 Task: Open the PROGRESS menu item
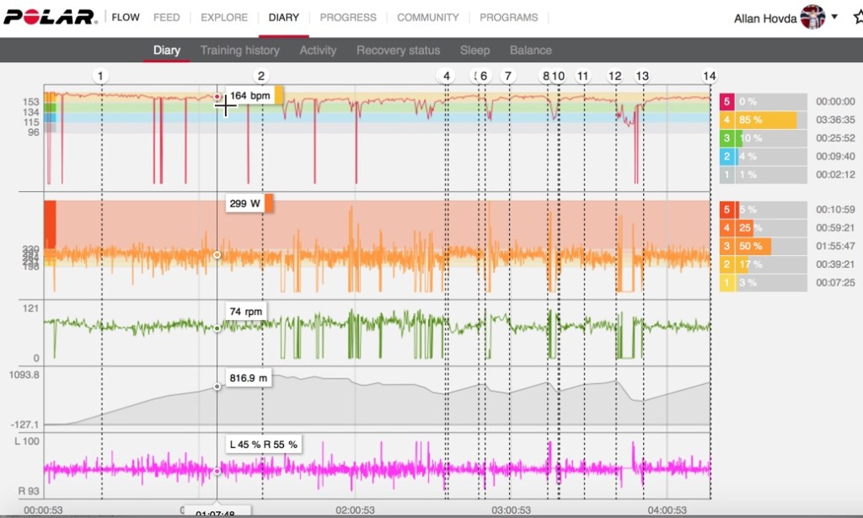click(x=348, y=17)
